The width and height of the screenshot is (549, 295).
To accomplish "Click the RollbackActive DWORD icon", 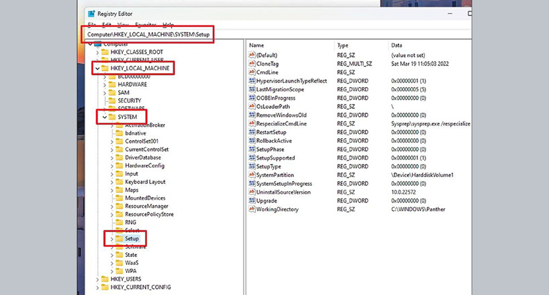I will [x=252, y=140].
